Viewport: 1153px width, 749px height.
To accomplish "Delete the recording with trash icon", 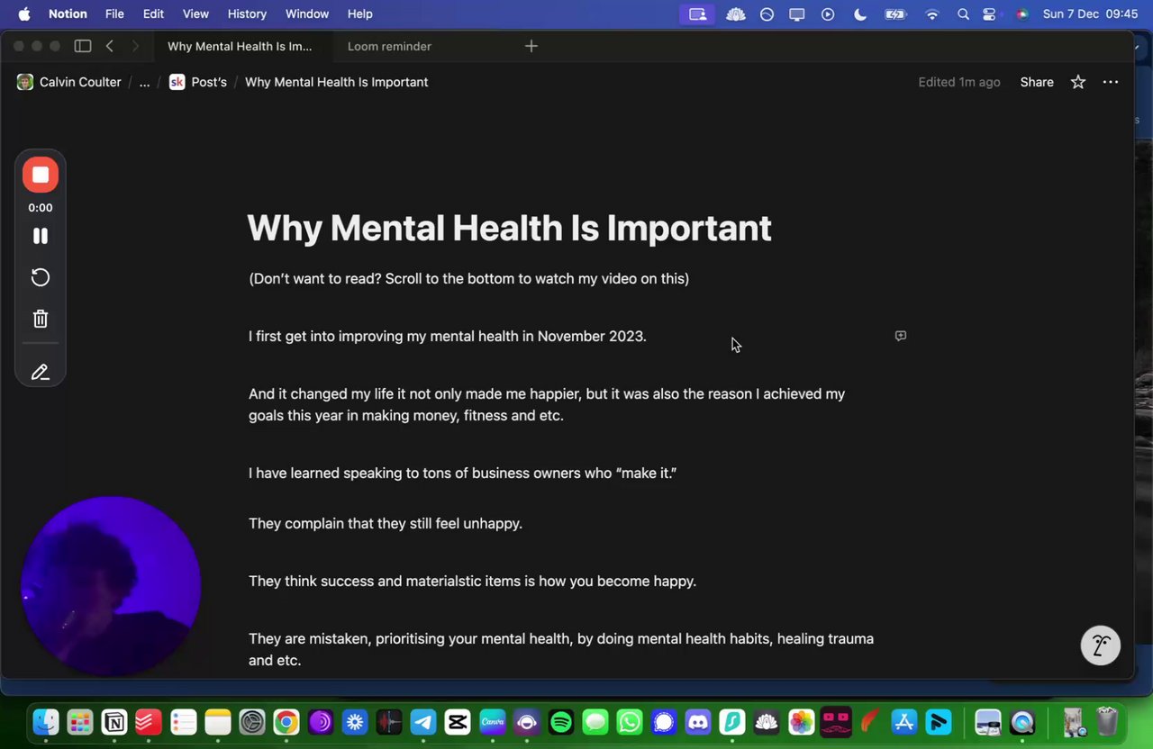I will (x=41, y=319).
